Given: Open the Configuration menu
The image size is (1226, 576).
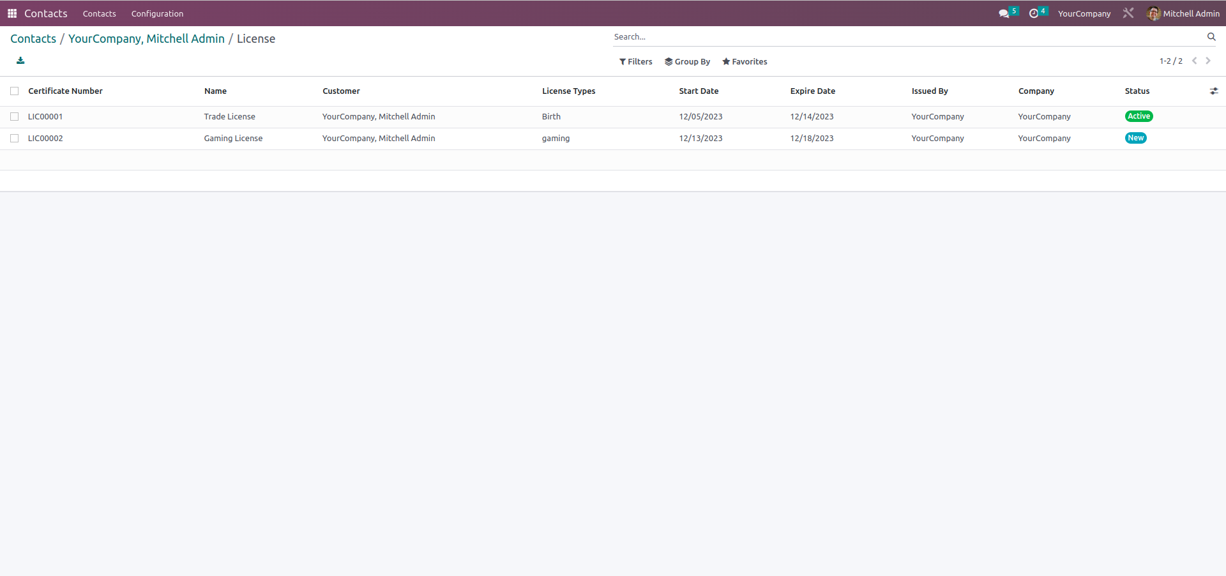Looking at the screenshot, I should (157, 13).
